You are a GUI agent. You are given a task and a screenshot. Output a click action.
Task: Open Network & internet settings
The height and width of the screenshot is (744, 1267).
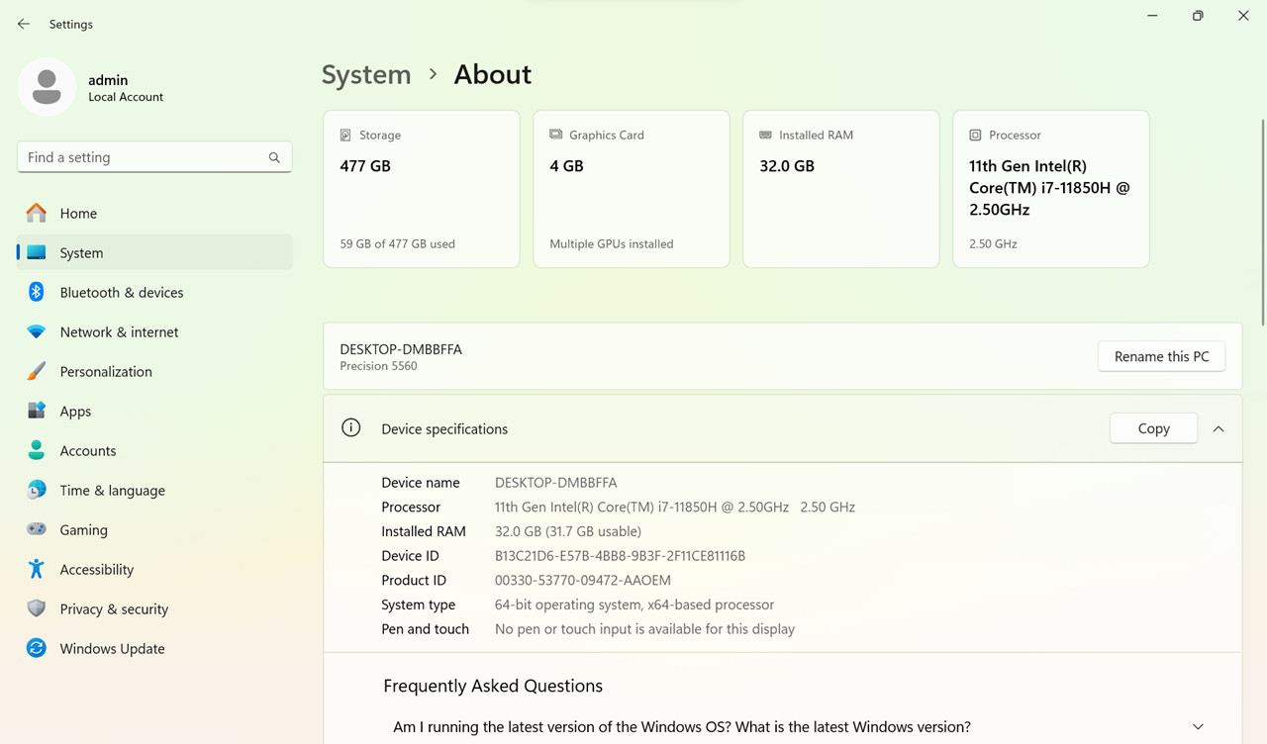[154, 331]
